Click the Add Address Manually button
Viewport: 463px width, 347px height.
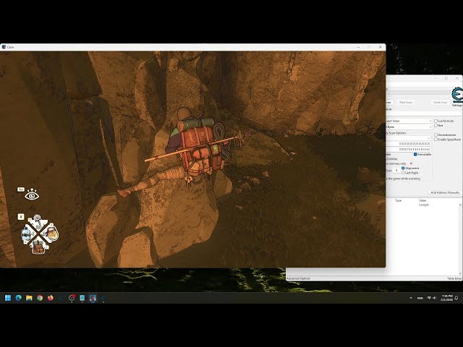(445, 192)
